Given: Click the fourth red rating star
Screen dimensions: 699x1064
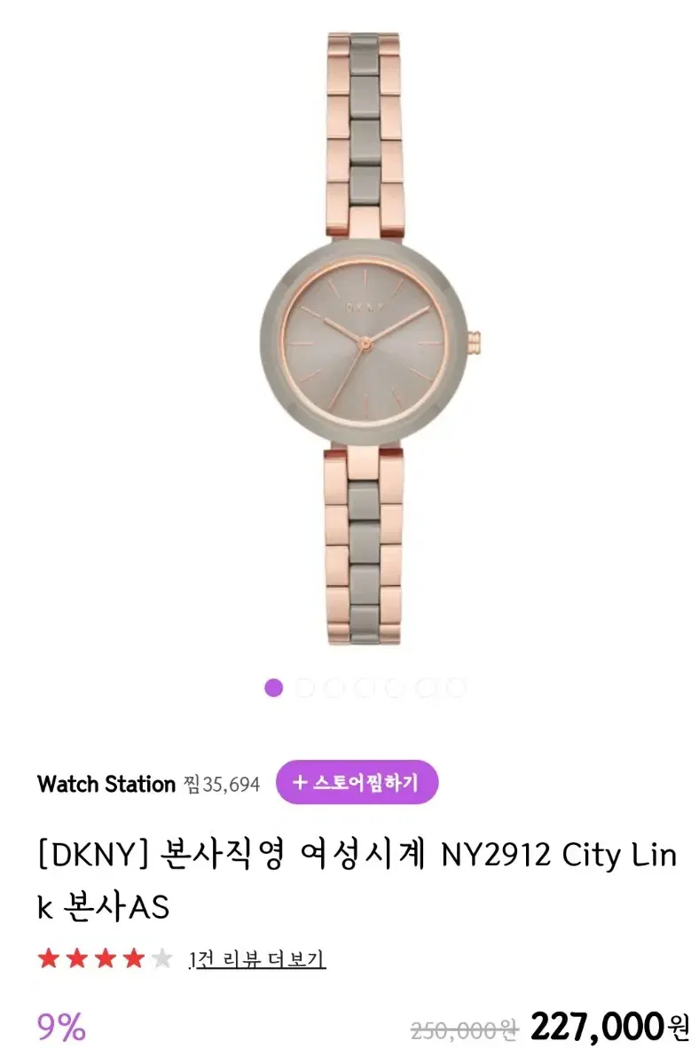Looking at the screenshot, I should tap(134, 958).
